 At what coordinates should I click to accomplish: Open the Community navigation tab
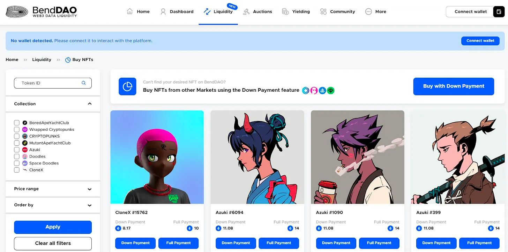pos(338,12)
